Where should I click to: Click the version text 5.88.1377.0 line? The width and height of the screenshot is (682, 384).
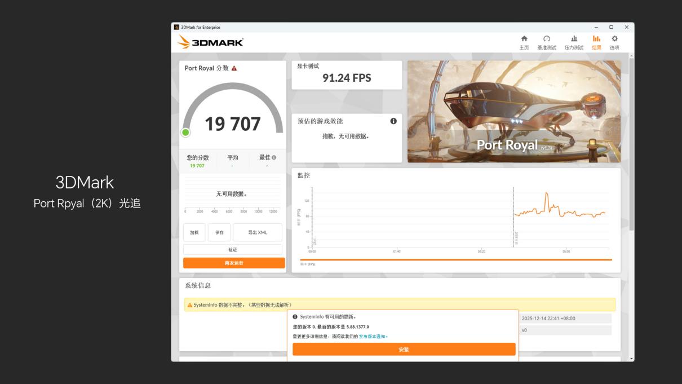click(331, 326)
